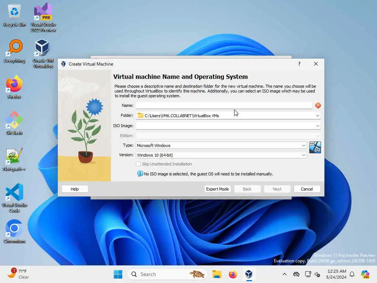Open the Type dropdown showing Microsoft Windows
The image size is (377, 283).
point(221,145)
